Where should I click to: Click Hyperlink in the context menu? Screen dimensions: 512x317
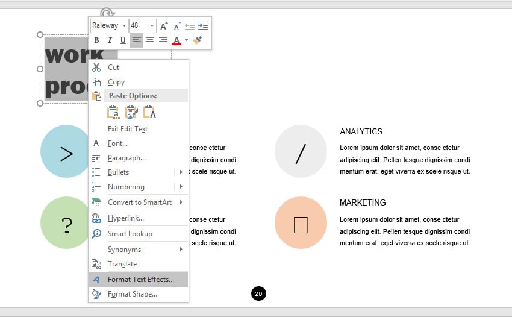click(125, 218)
